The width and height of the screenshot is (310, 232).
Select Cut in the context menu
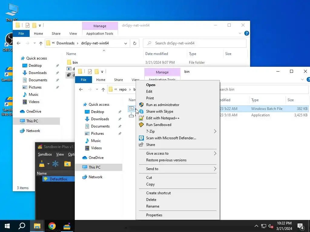click(x=178, y=178)
